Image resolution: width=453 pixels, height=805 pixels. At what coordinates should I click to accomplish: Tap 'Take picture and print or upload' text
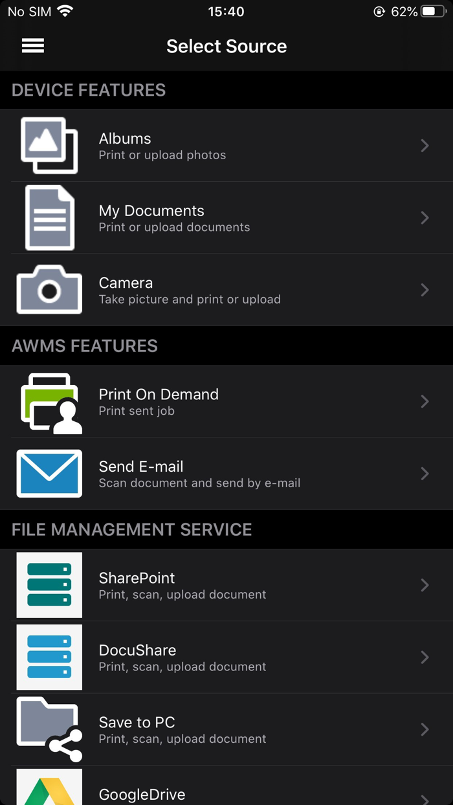[x=190, y=300]
